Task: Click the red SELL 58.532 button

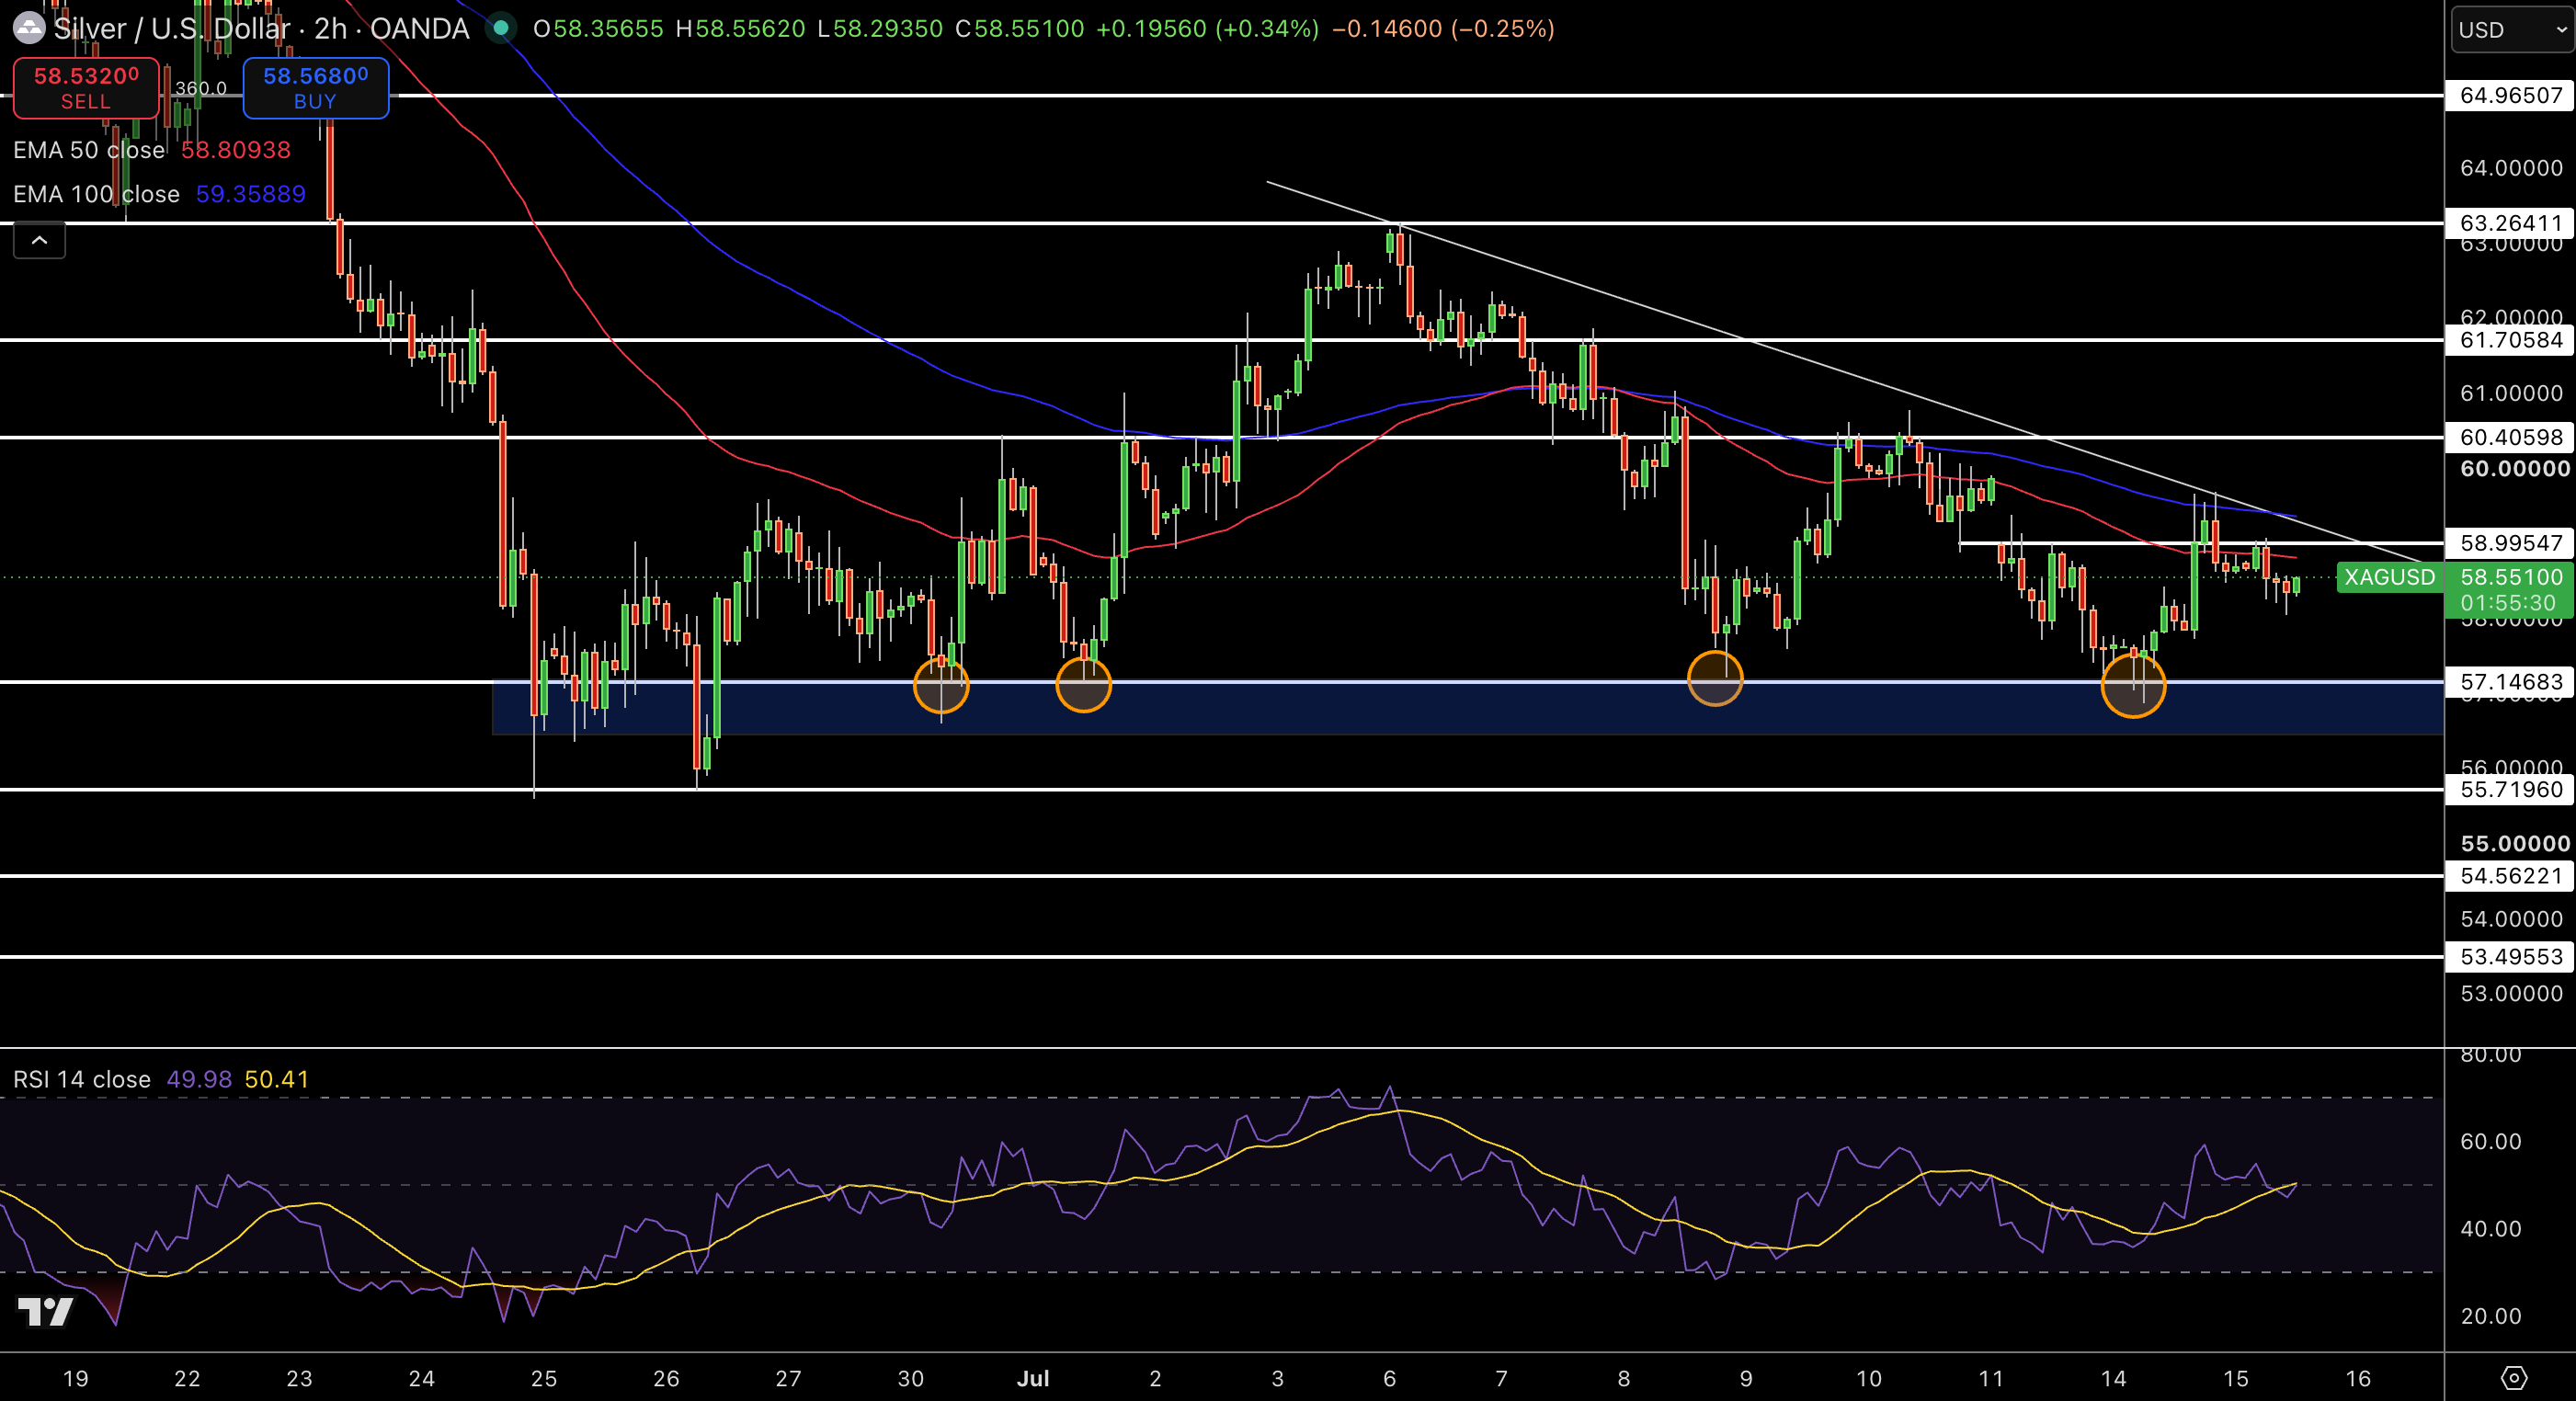Action: (x=86, y=88)
